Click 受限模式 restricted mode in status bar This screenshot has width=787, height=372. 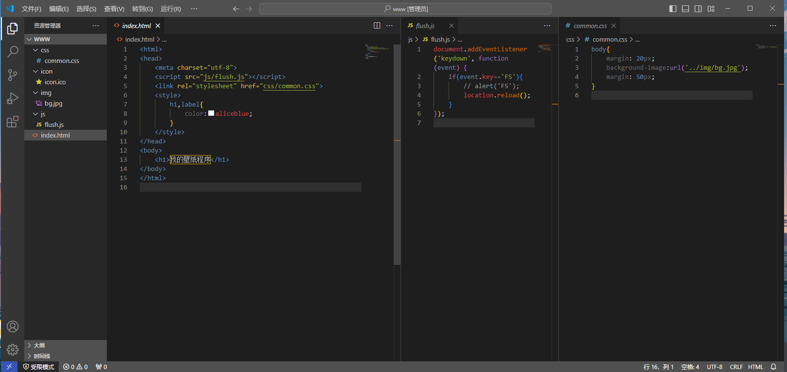click(x=38, y=367)
